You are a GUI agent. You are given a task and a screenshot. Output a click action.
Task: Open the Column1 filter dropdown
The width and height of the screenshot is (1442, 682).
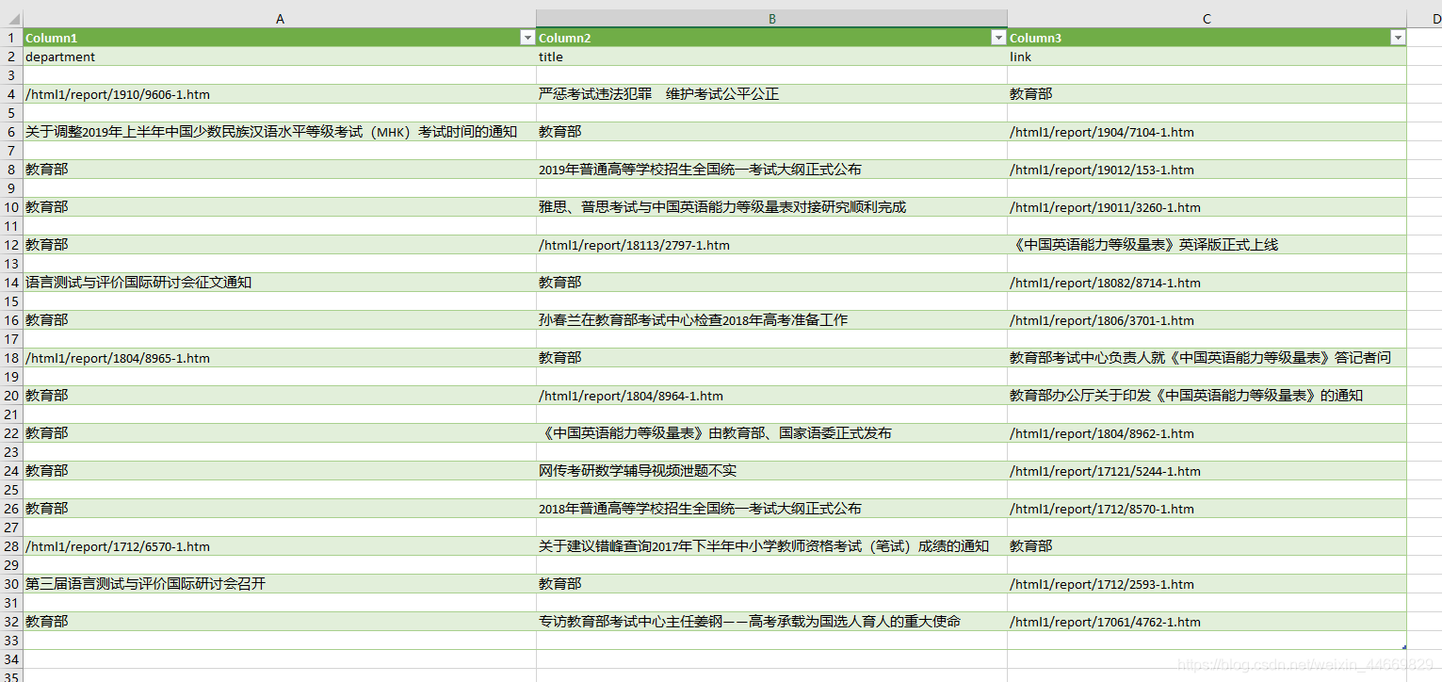coord(527,38)
